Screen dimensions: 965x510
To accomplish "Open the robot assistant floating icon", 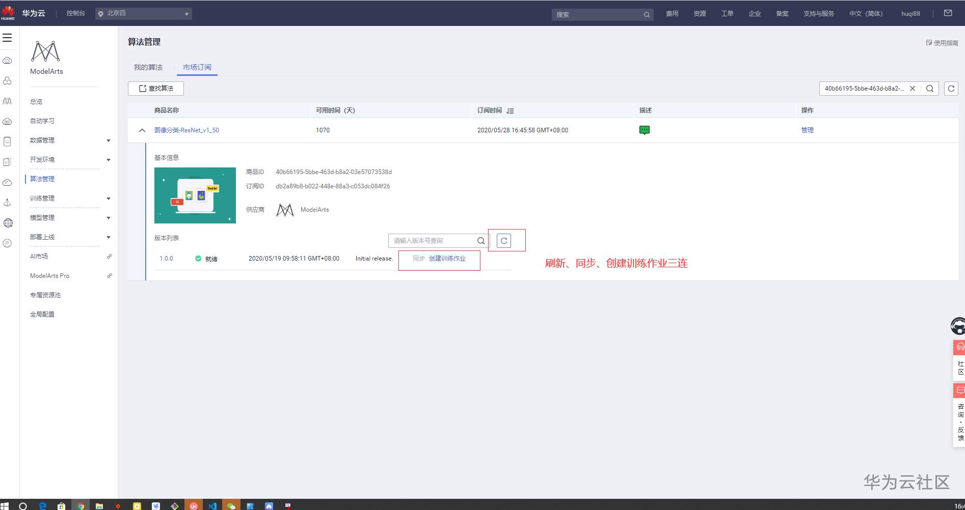I will tap(958, 326).
